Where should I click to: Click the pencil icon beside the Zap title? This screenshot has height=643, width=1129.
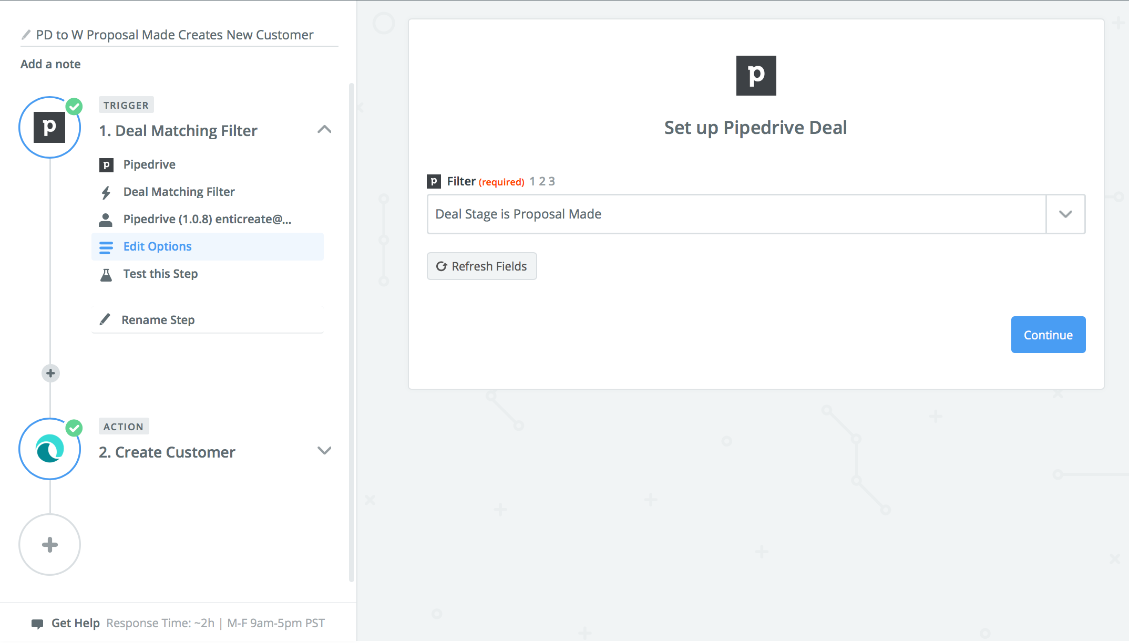(26, 35)
